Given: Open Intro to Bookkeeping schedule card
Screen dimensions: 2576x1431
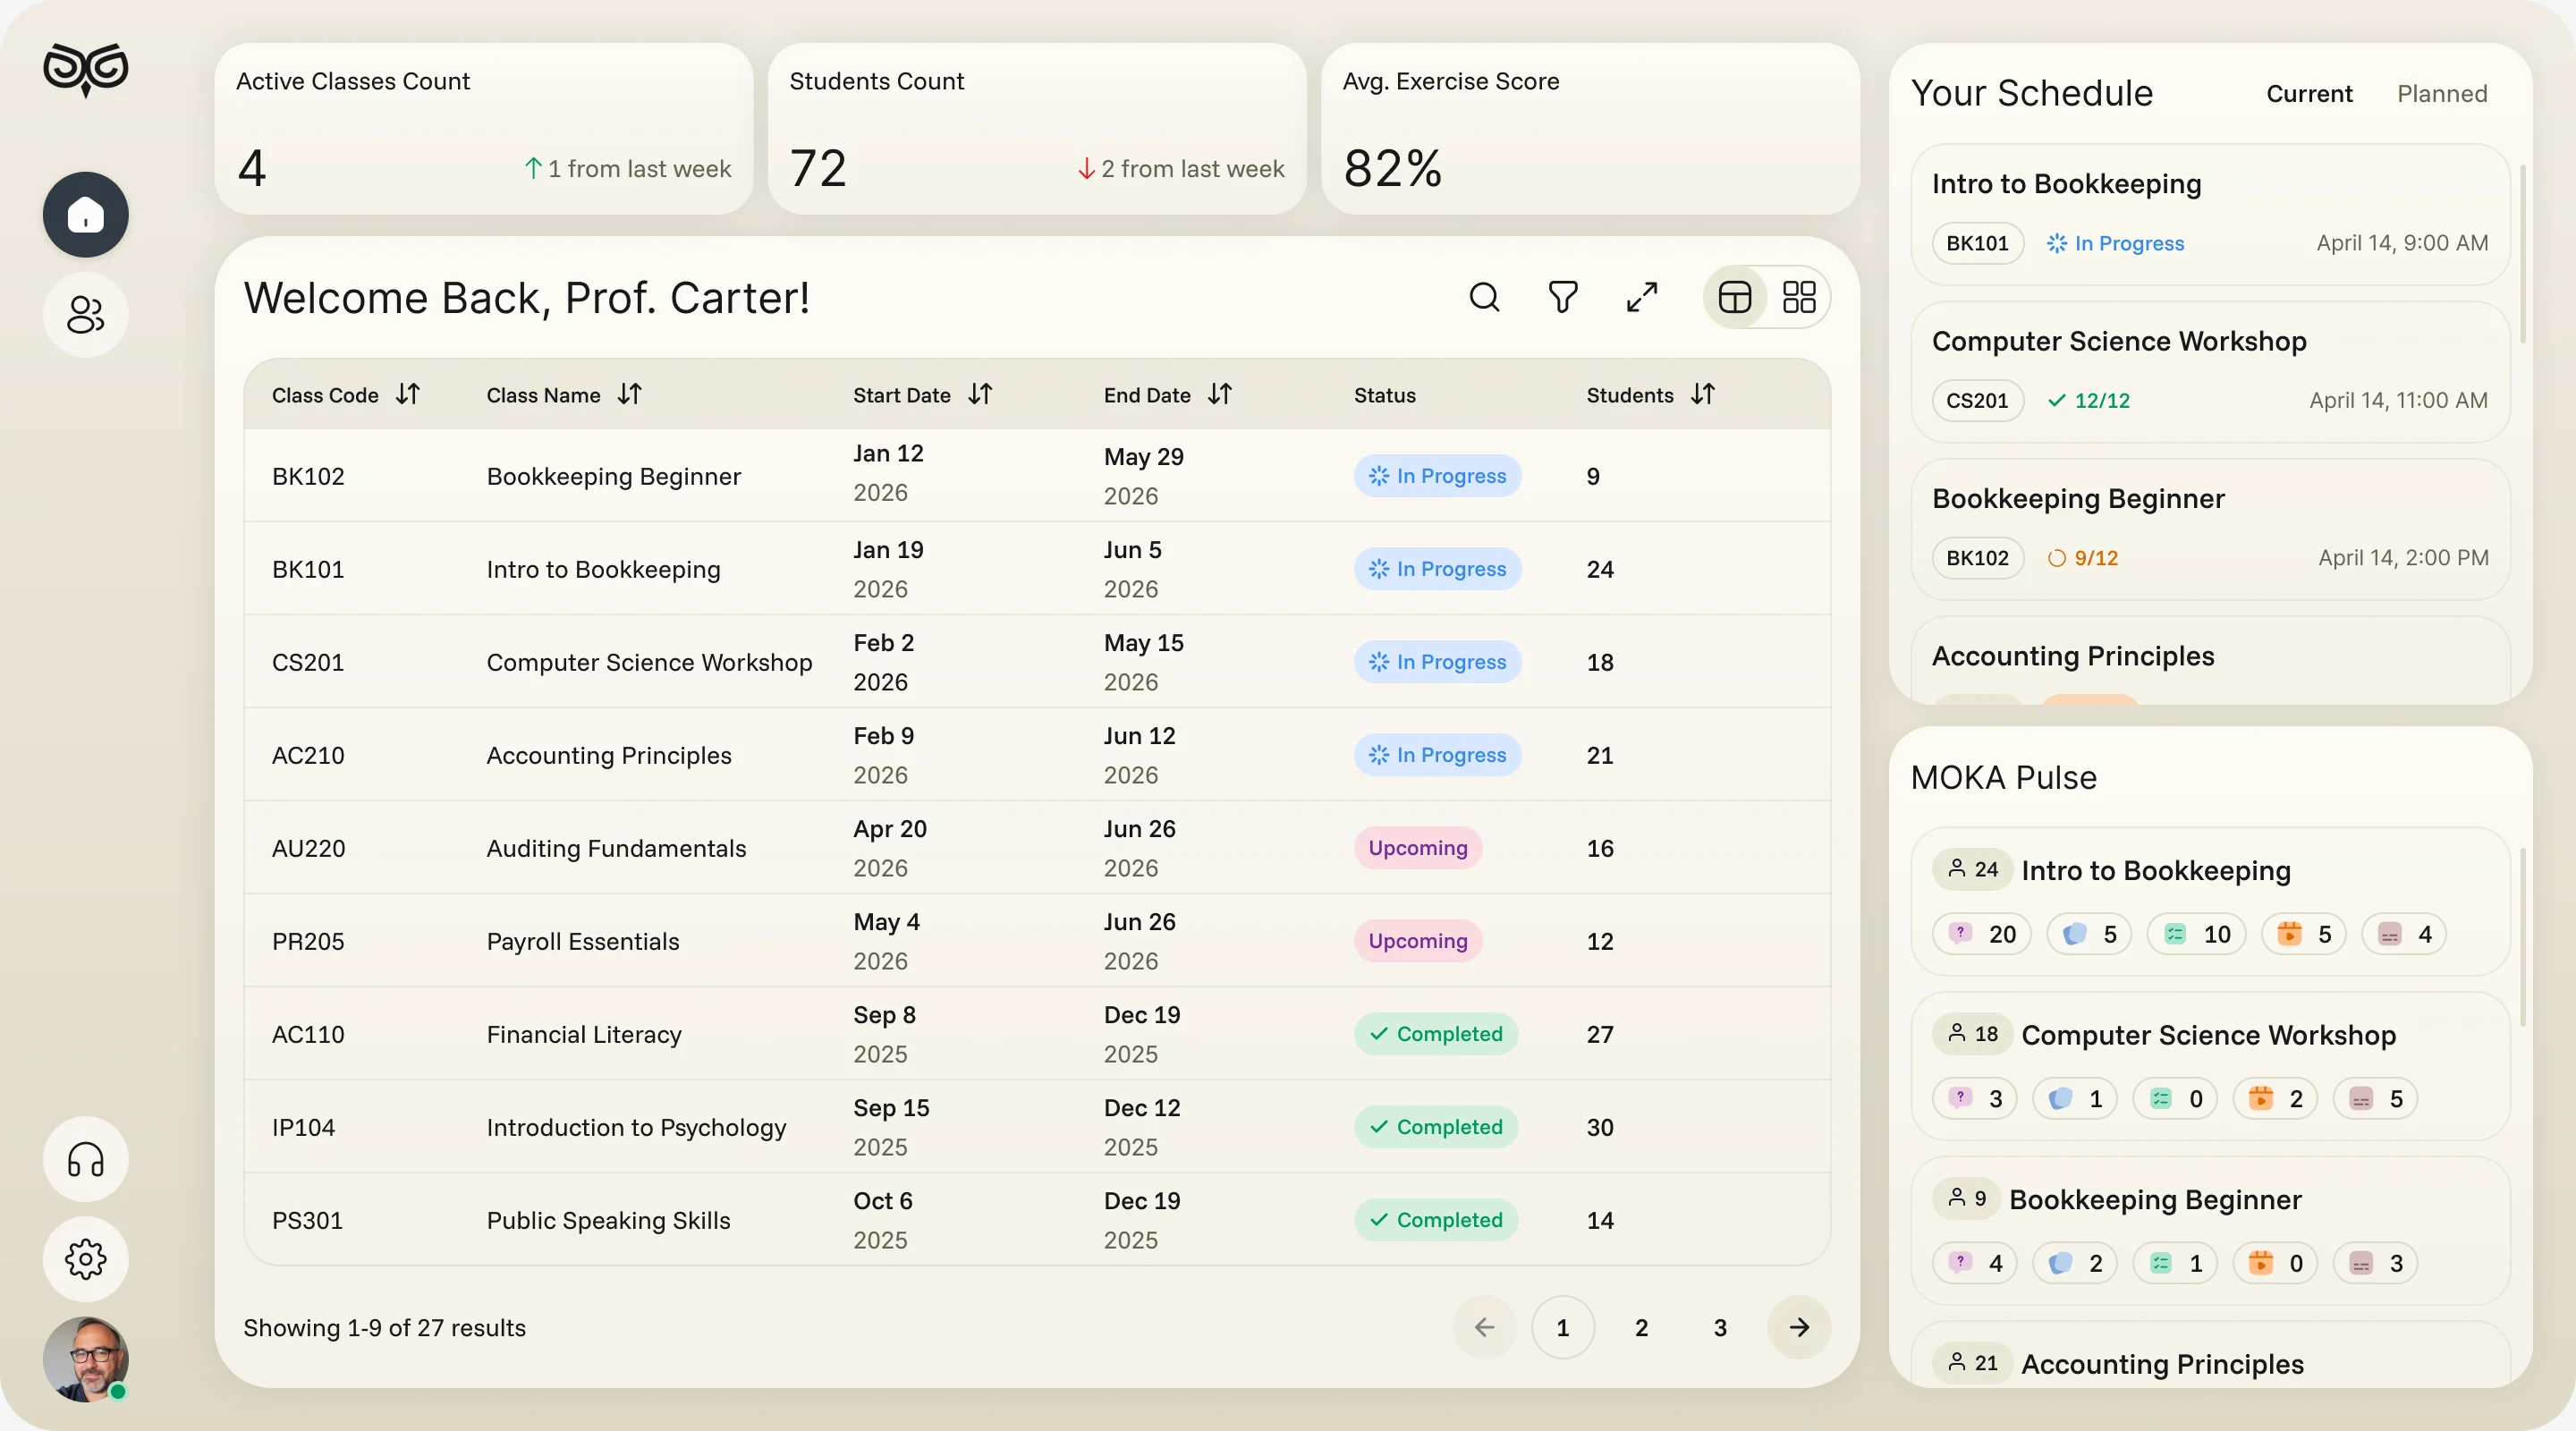Looking at the screenshot, I should pyautogui.click(x=2210, y=214).
